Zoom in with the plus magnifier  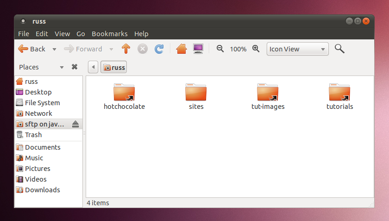point(256,49)
